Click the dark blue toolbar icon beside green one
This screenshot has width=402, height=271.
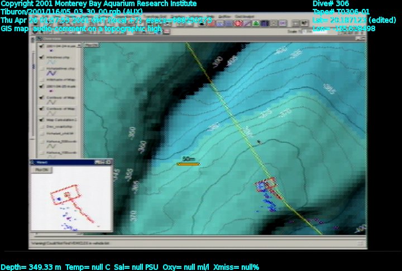click(265, 23)
